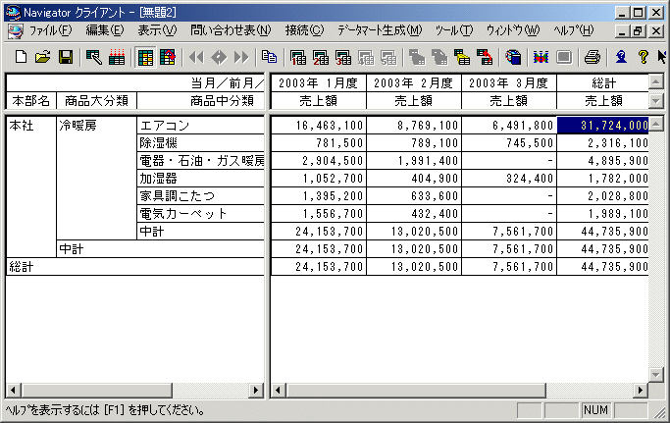Click the header area scroll-down arrow
The height and width of the screenshot is (423, 670).
coord(656,101)
